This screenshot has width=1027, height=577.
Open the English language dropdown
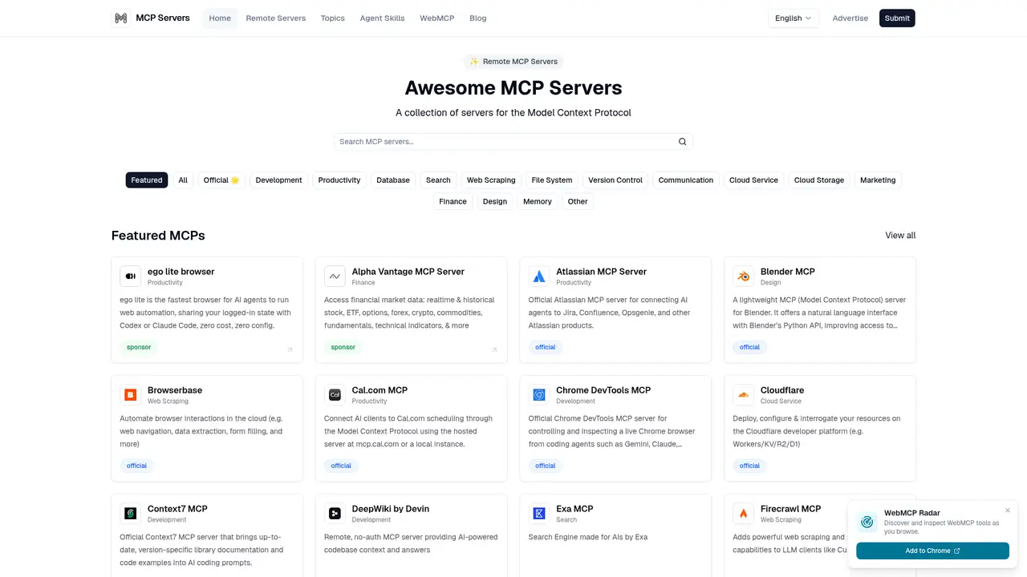[794, 18]
